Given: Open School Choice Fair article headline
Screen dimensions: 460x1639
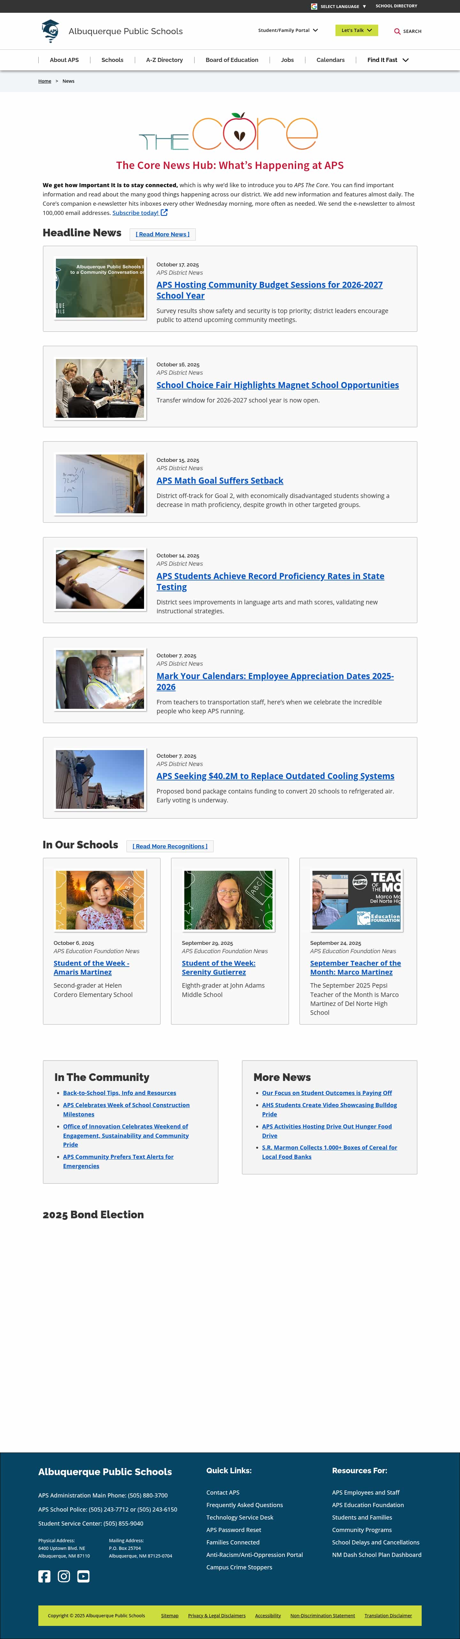Looking at the screenshot, I should [x=278, y=385].
